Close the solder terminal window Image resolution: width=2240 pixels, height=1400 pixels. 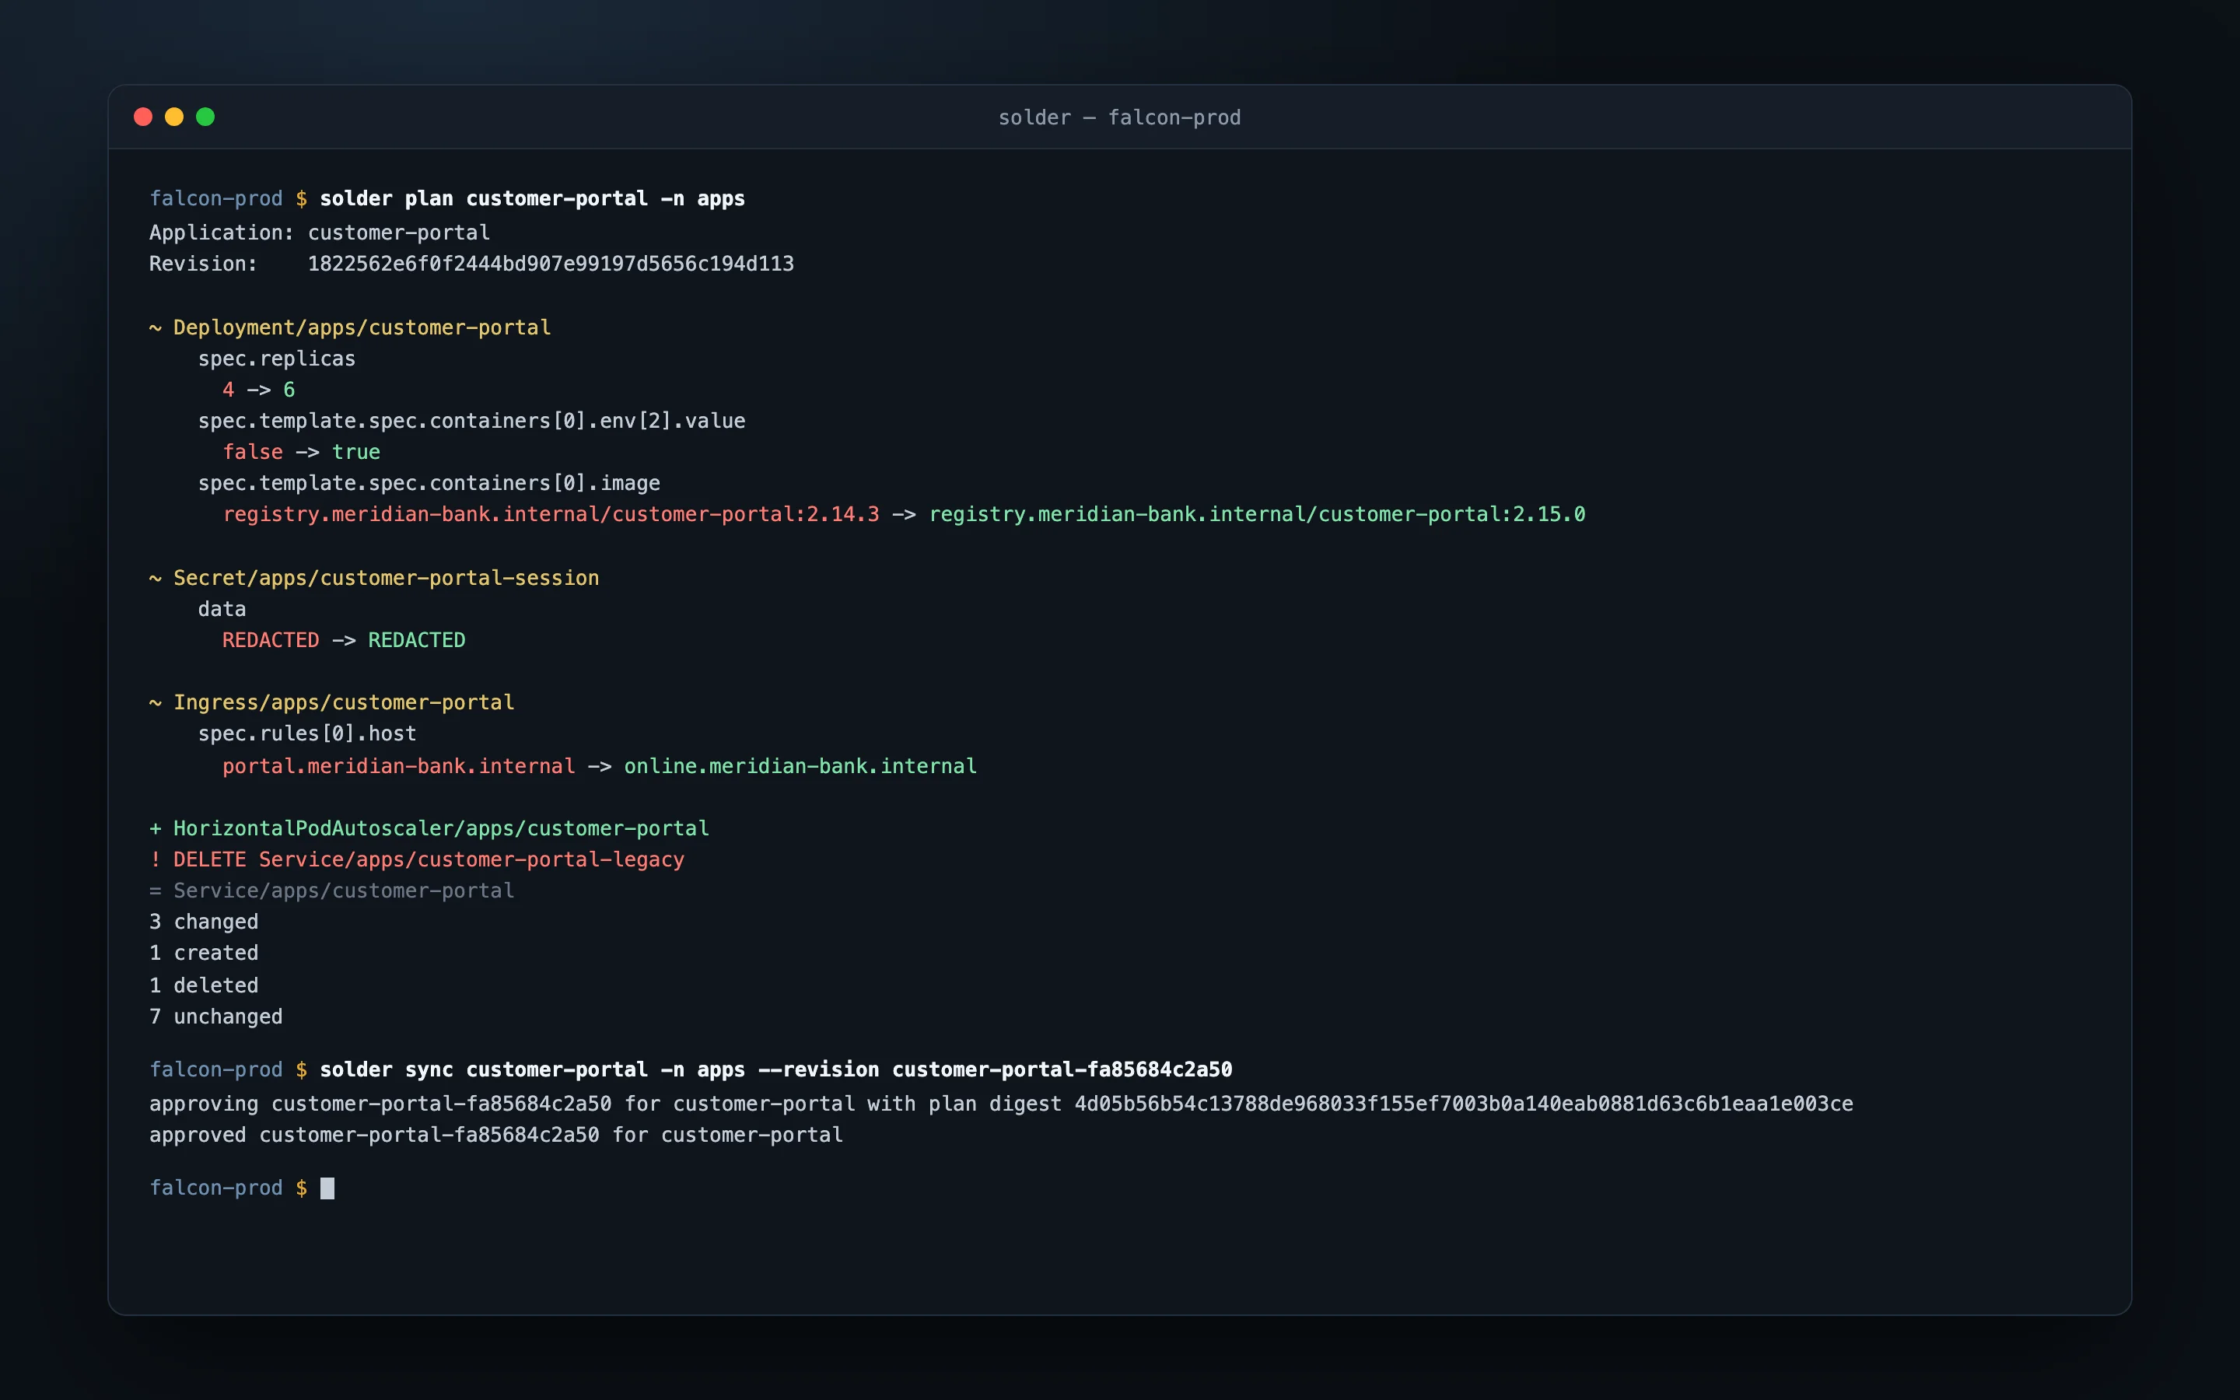142,117
